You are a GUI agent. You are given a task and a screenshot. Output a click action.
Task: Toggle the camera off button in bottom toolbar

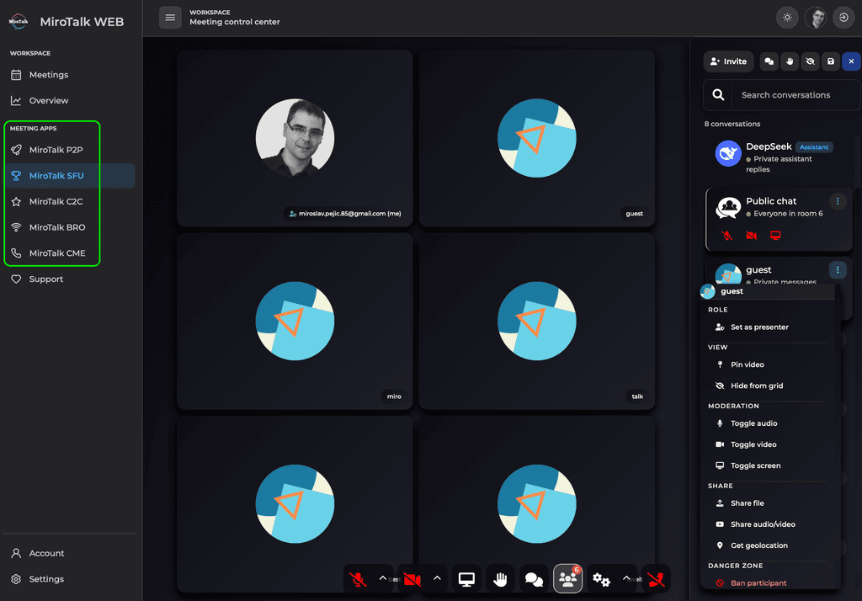click(x=412, y=579)
